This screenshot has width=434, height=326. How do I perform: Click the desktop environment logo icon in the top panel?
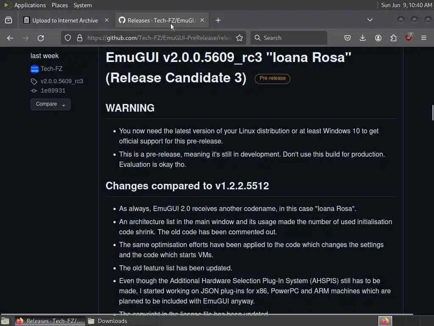click(7, 5)
